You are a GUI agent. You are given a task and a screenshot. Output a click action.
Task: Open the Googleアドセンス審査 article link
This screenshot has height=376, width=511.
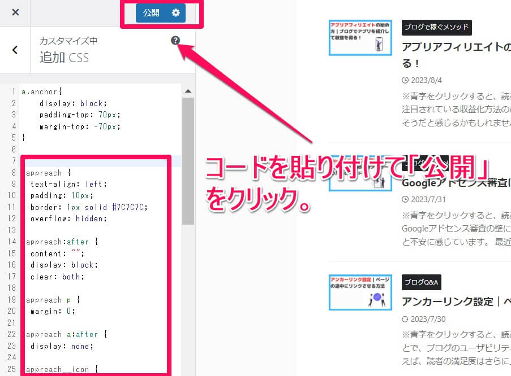click(x=453, y=182)
